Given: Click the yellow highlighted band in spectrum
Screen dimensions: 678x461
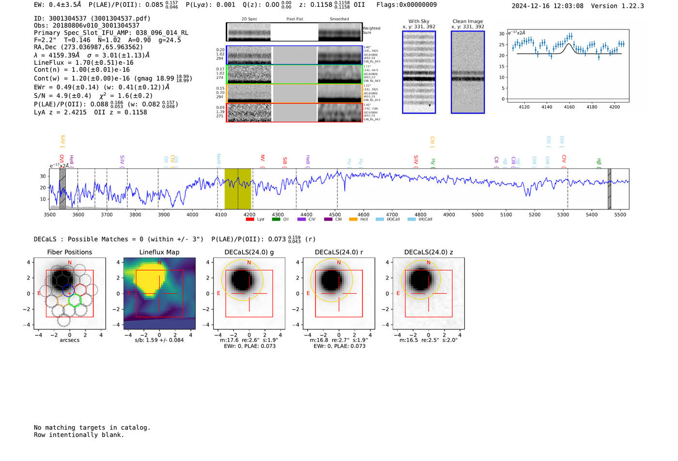Looking at the screenshot, I should click(x=238, y=189).
